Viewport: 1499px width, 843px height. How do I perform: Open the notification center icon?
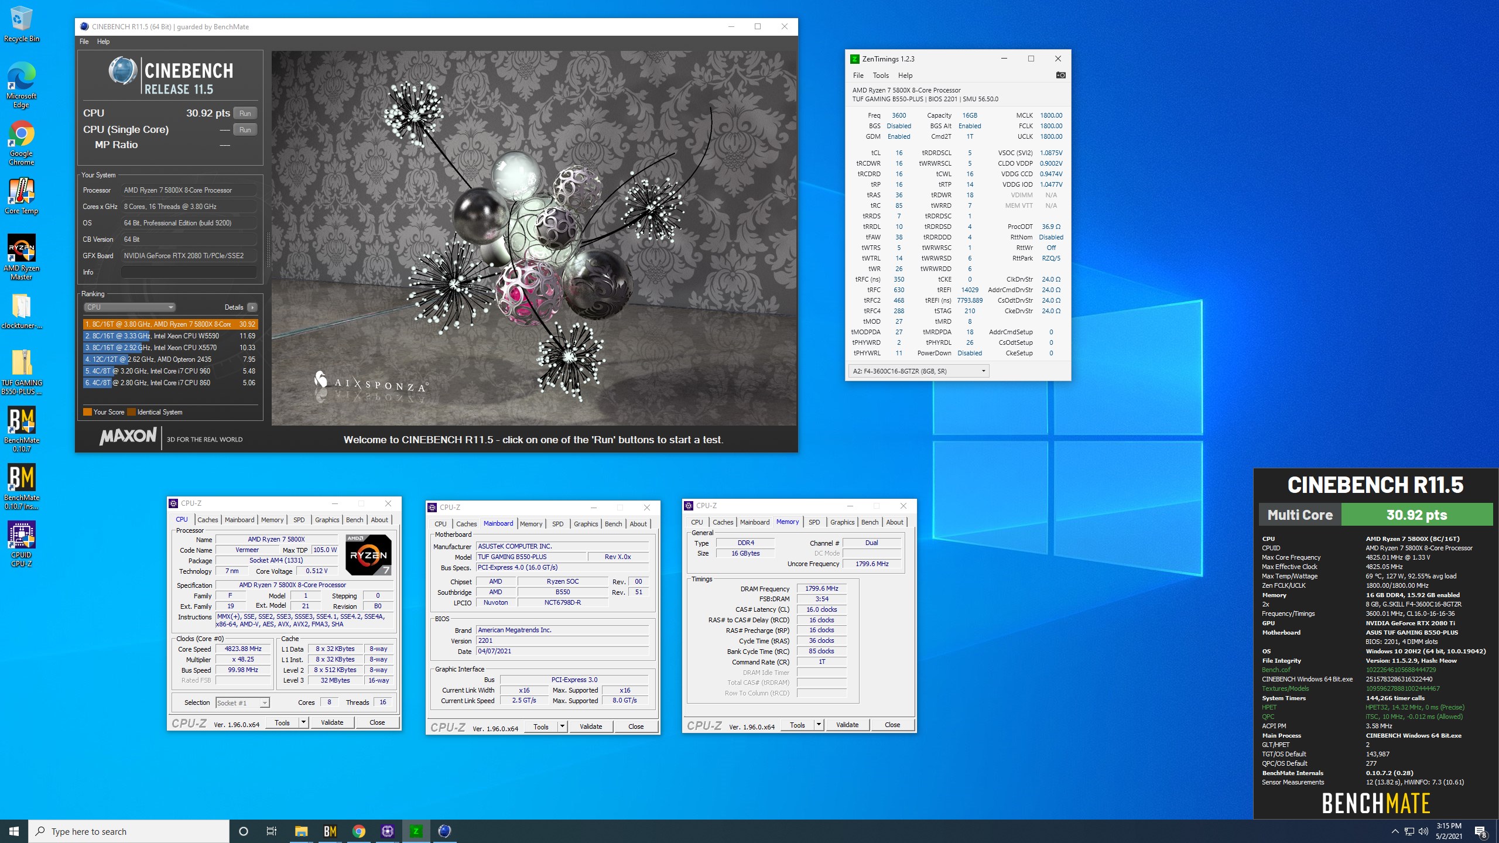pos(1481,831)
